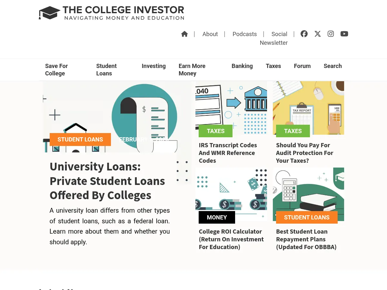The width and height of the screenshot is (387, 290).
Task: Subscribe via the Newsletter link
Action: pyautogui.click(x=273, y=43)
